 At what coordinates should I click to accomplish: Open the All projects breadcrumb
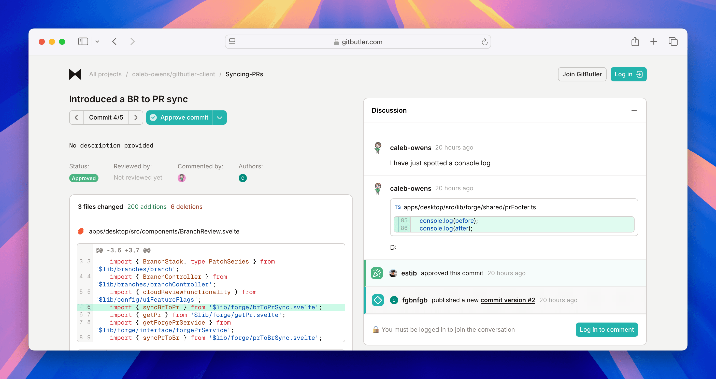point(105,74)
